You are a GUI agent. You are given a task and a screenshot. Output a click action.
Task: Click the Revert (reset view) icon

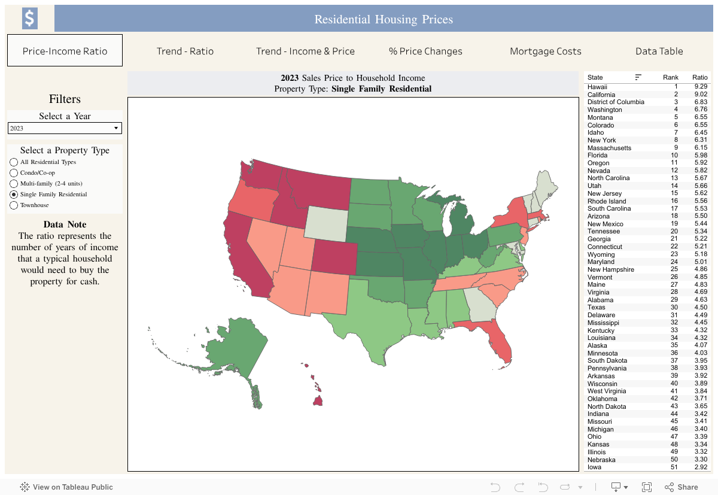pos(543,487)
